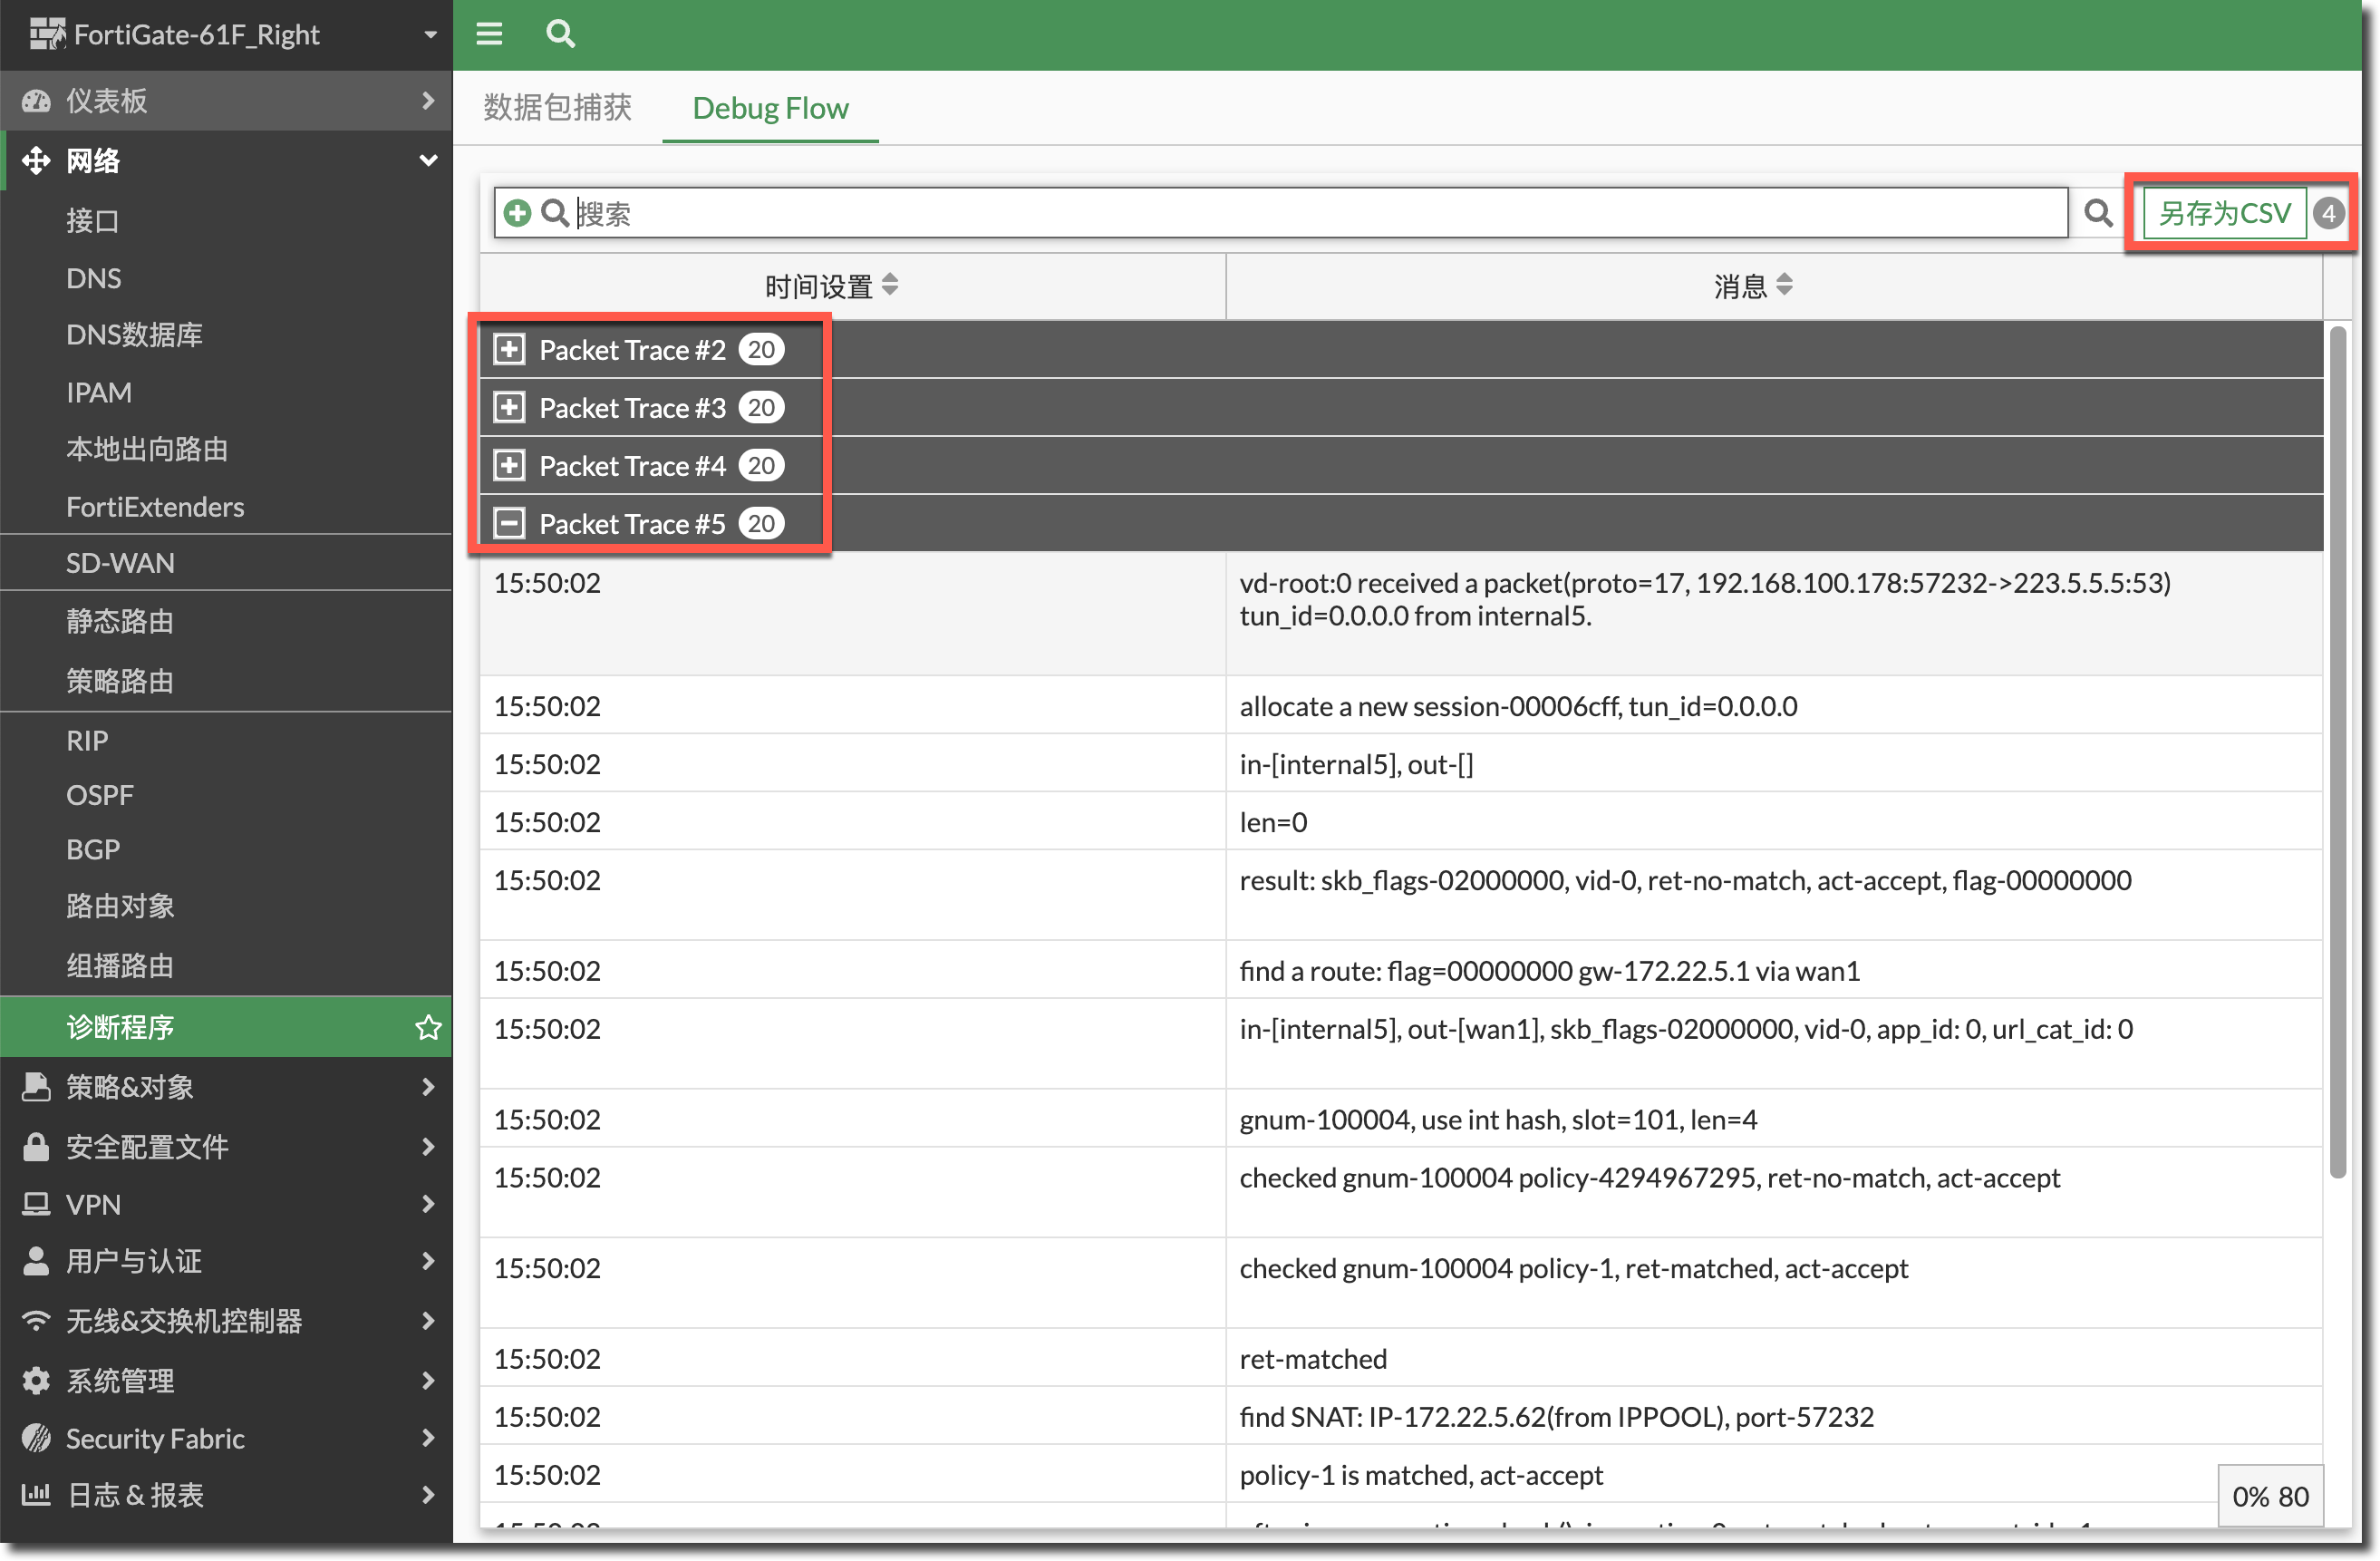Expand Packet Trace #2 group
The height and width of the screenshot is (1561, 2380).
coord(509,349)
